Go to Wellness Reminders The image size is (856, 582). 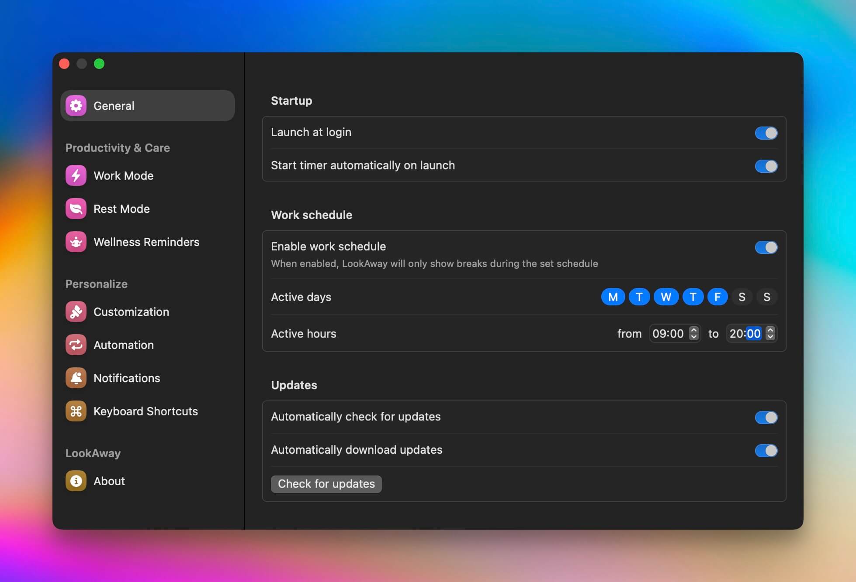pyautogui.click(x=148, y=242)
